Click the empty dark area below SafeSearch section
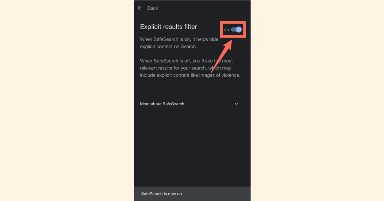 (x=192, y=149)
